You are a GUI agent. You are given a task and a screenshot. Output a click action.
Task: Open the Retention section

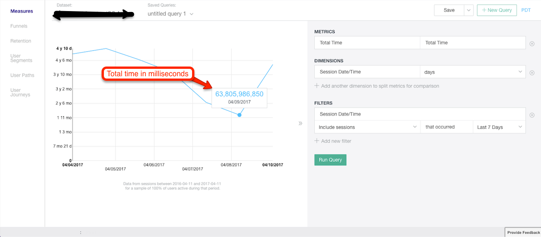(x=21, y=41)
